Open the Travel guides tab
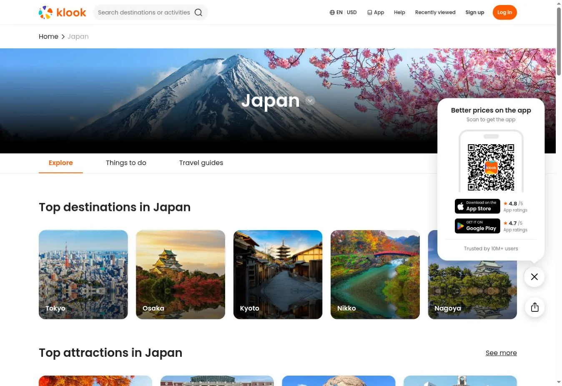Viewport: 562px width, 386px height. click(x=201, y=163)
